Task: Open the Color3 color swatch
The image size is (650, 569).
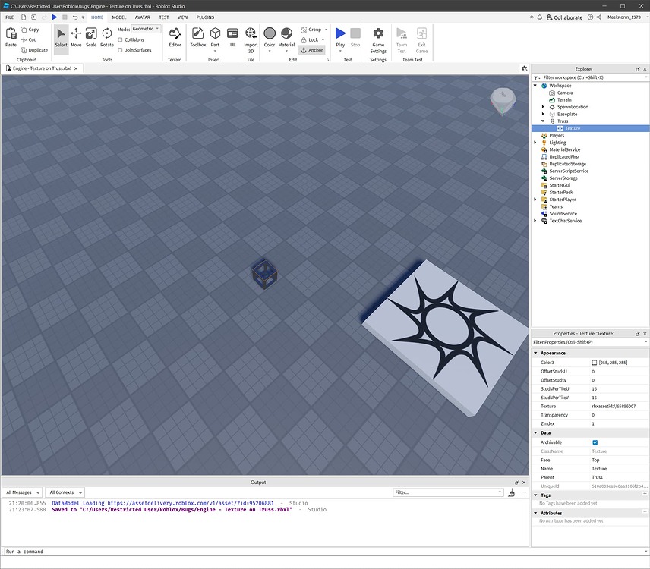Action: pyautogui.click(x=595, y=363)
